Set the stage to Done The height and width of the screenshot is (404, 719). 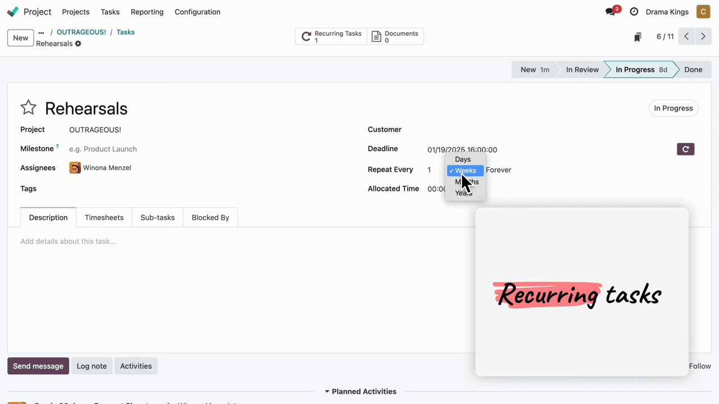coord(693,70)
